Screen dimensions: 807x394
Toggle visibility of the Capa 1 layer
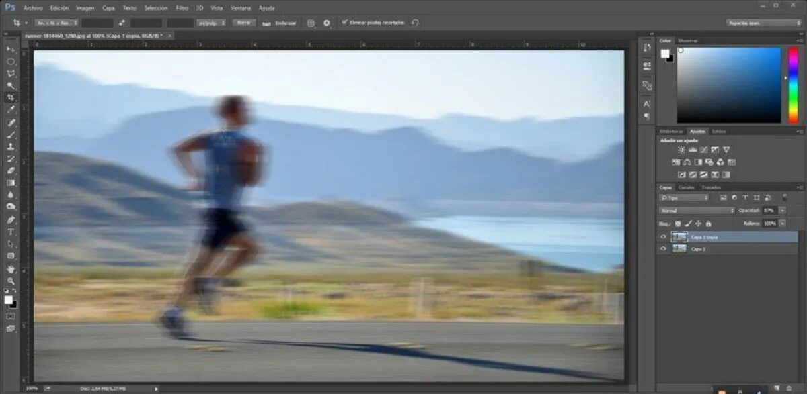pyautogui.click(x=663, y=249)
